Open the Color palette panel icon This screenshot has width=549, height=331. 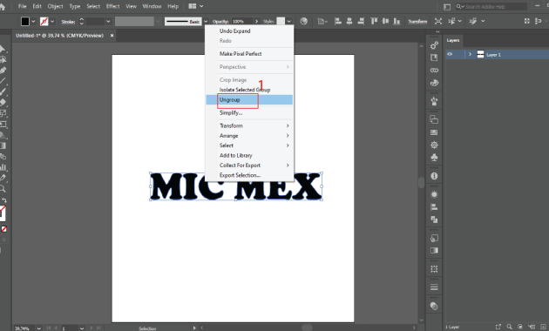(x=434, y=83)
